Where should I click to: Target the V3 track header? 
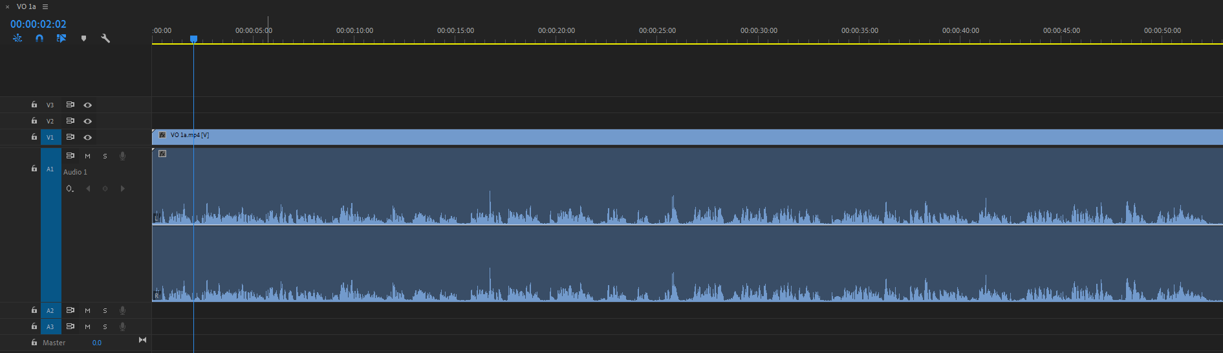click(50, 105)
